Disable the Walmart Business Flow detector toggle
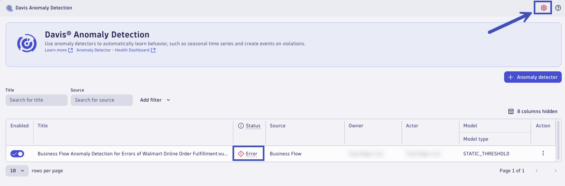 click(x=17, y=154)
